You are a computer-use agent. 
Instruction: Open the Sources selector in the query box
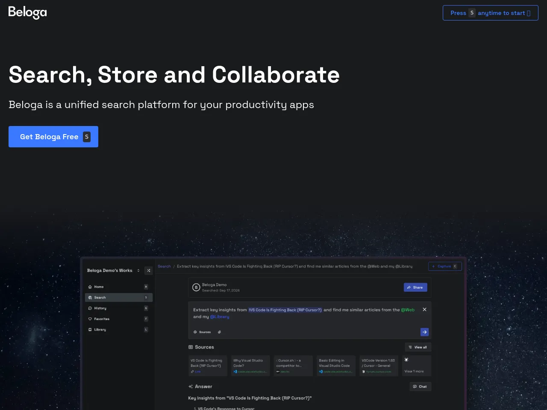[202, 332]
